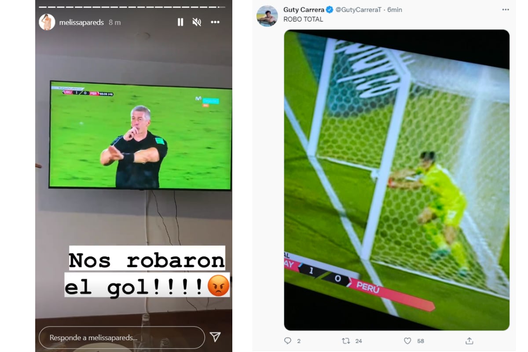Click the story progress bar at top
Image resolution: width=528 pixels, height=352 pixels.
132,7
